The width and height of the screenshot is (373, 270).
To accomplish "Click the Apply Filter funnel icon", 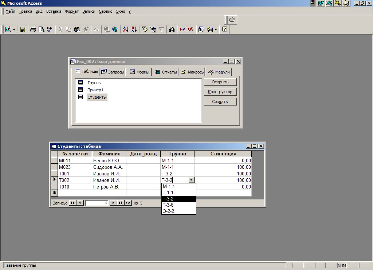I will [x=161, y=29].
